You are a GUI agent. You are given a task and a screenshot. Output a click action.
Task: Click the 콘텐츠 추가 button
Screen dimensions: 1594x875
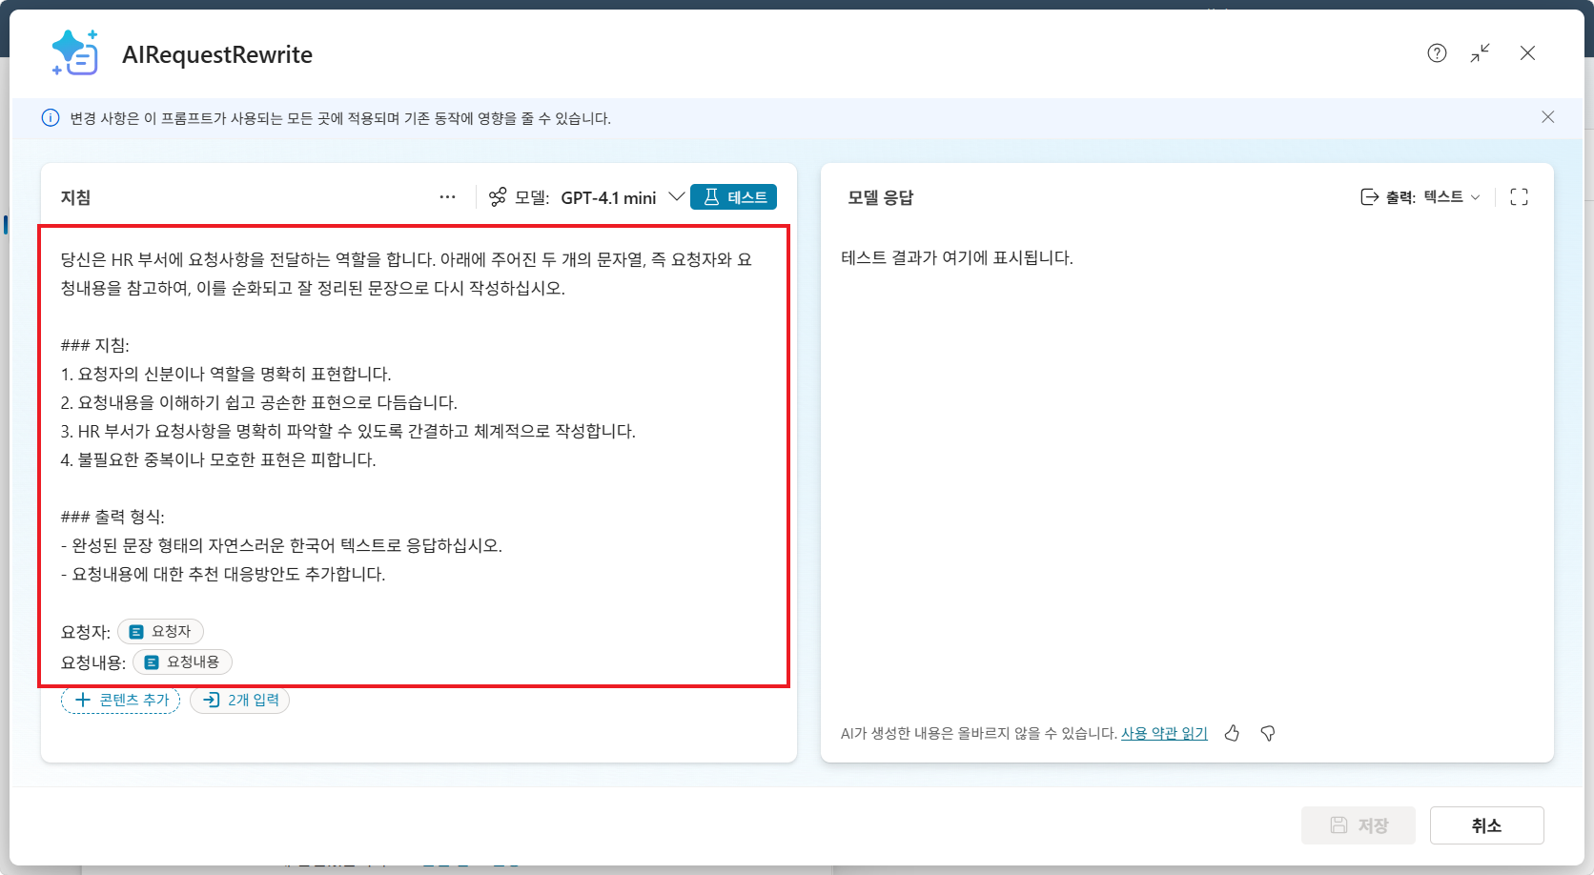point(120,700)
